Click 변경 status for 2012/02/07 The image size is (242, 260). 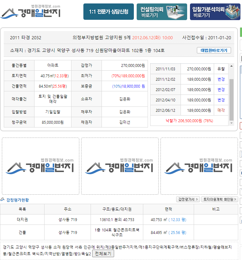pyautogui.click(x=221, y=90)
